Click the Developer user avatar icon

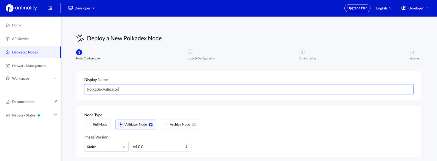pyautogui.click(x=403, y=8)
